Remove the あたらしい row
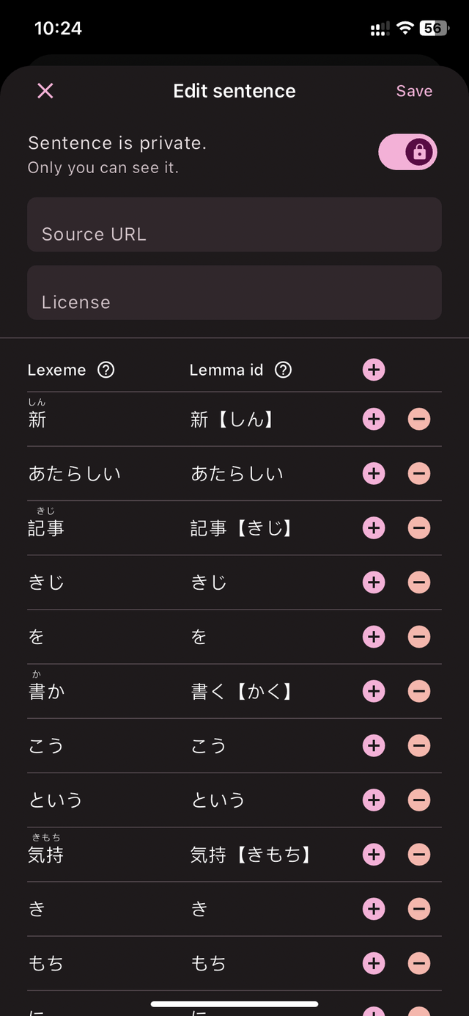Image resolution: width=469 pixels, height=1016 pixels. coord(419,474)
